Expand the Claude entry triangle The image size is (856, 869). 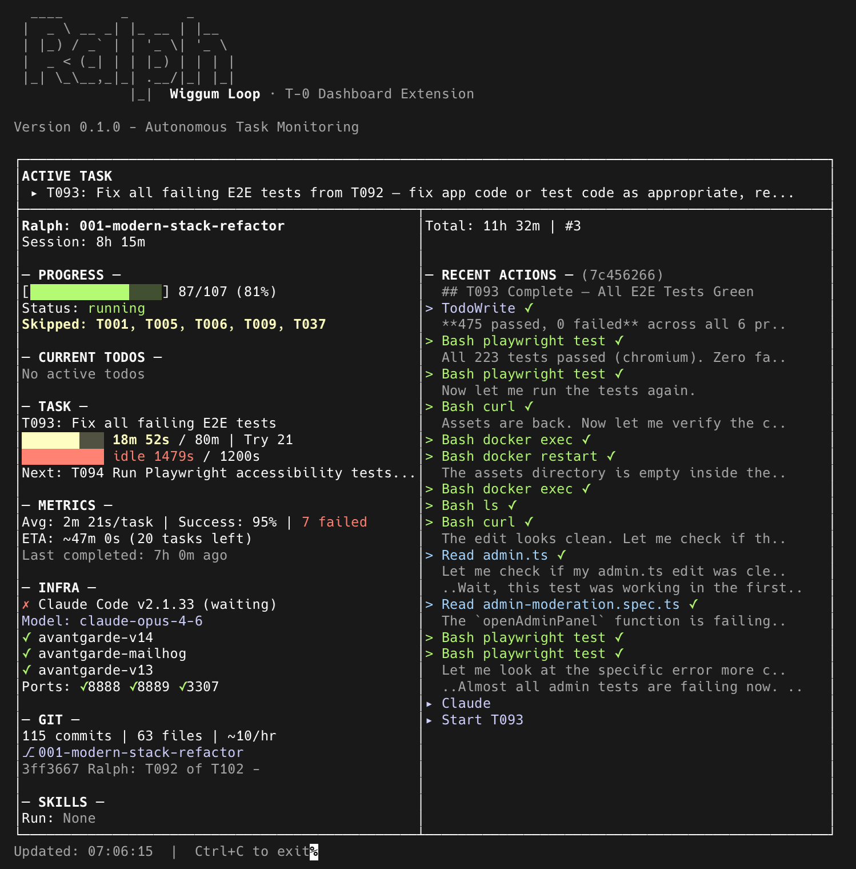(x=430, y=704)
